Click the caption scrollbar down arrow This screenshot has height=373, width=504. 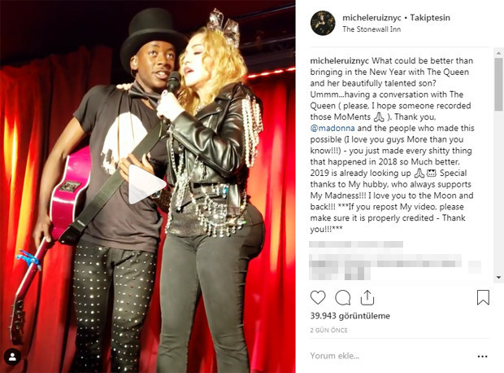point(498,278)
